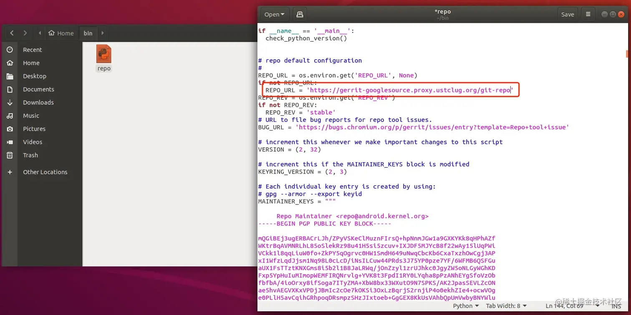
Task: Click the Forward navigation arrow
Action: [25, 33]
